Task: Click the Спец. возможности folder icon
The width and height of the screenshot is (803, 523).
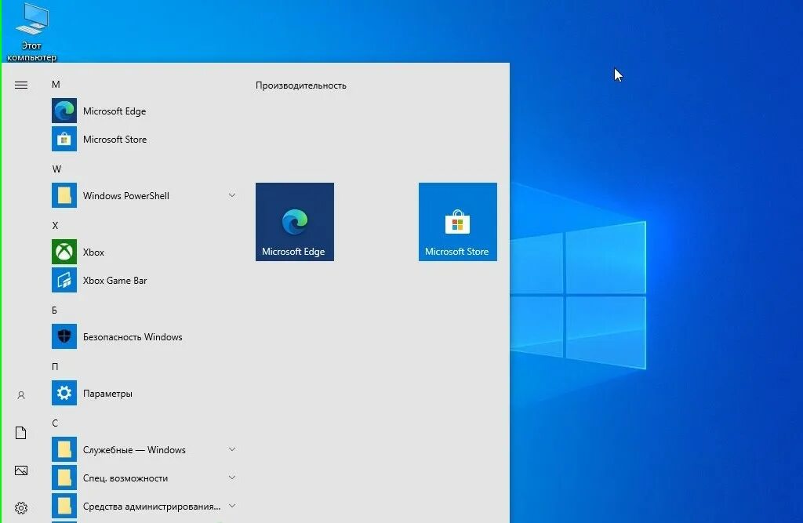Action: (x=64, y=478)
